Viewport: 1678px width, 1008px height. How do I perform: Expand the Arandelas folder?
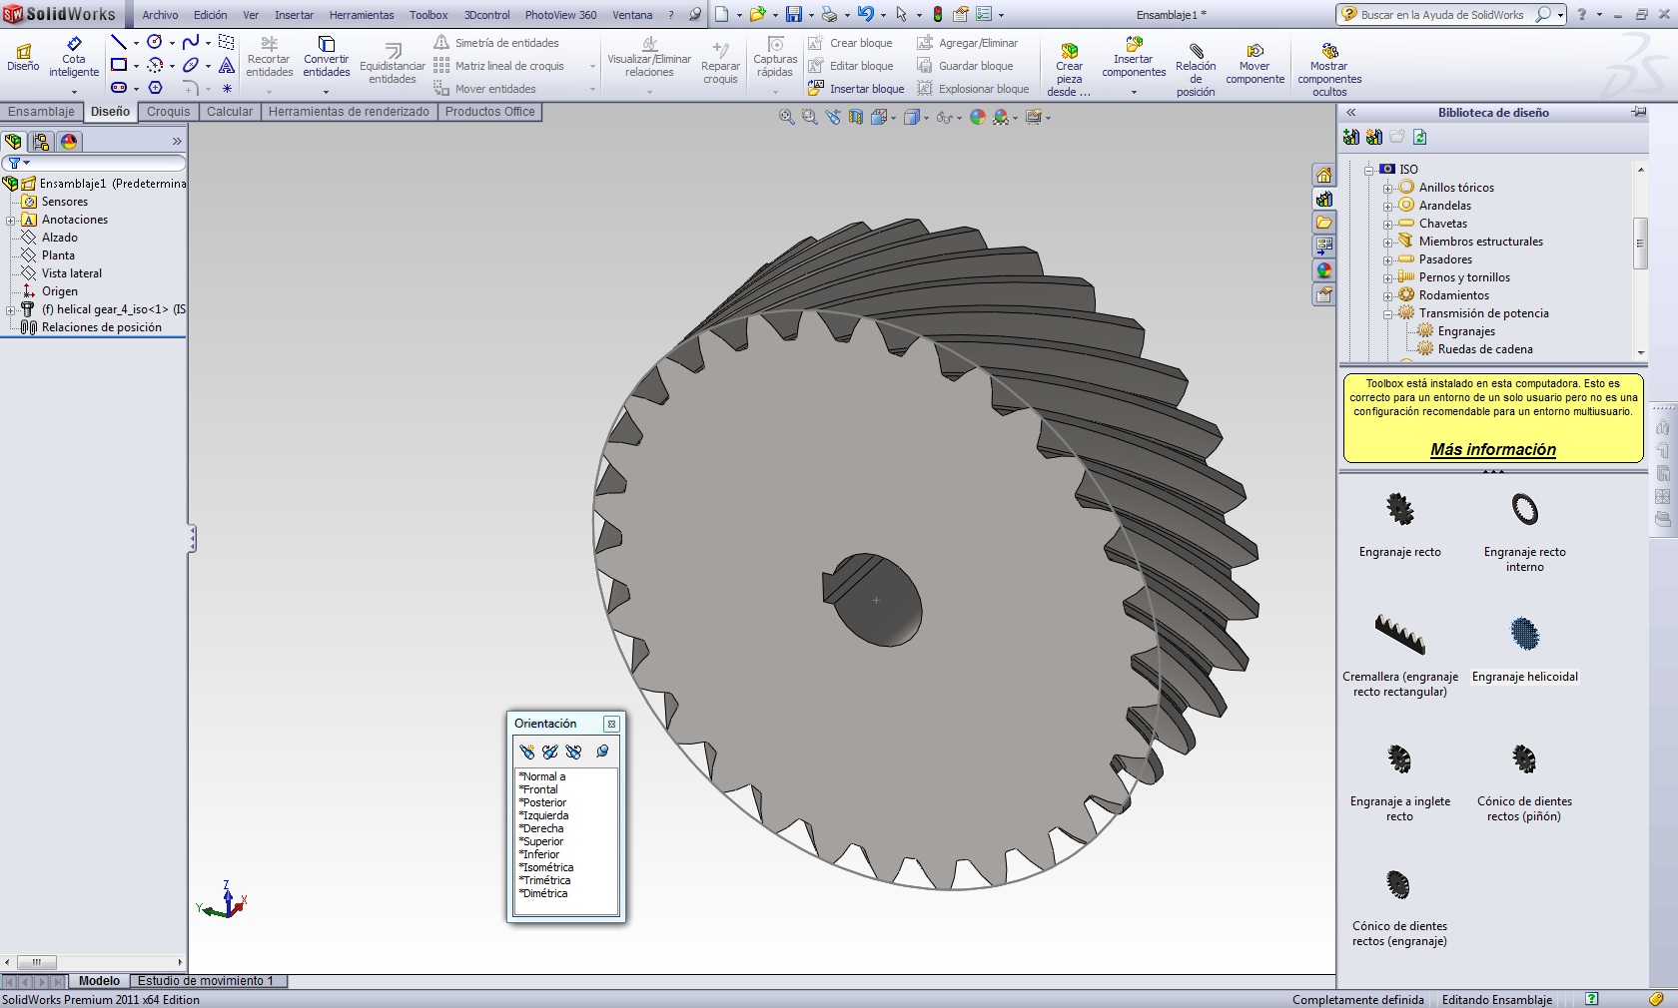(x=1387, y=207)
